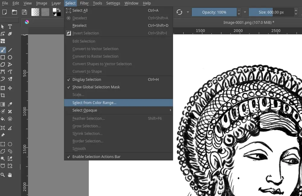This screenshot has height=196, width=302.
Task: Select the Edit Shapes tool
Action: (3, 34)
